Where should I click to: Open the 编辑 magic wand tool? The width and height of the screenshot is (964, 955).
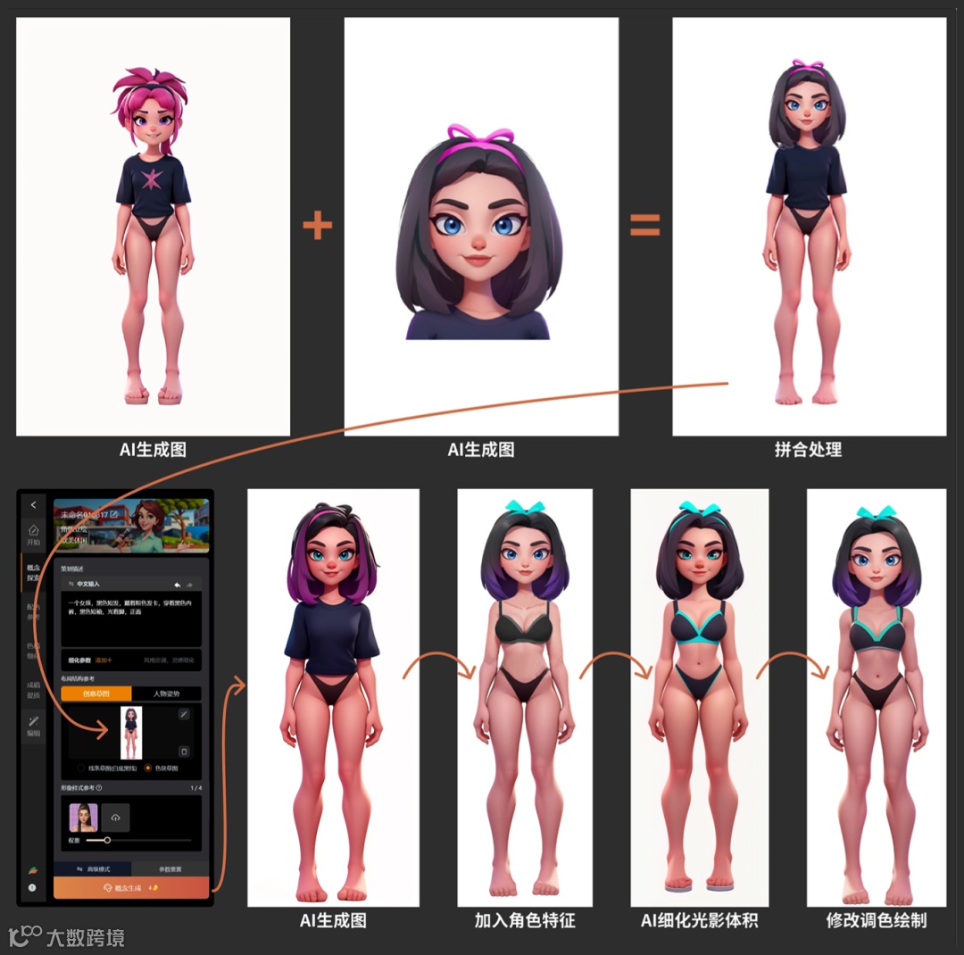(33, 725)
